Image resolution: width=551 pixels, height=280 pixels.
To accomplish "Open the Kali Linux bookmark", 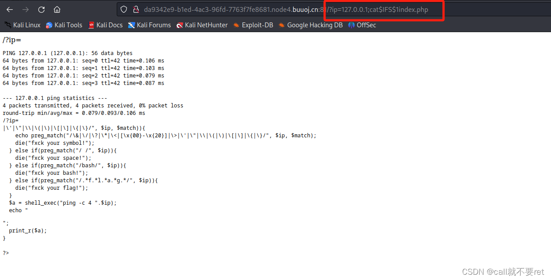I will click(x=26, y=25).
